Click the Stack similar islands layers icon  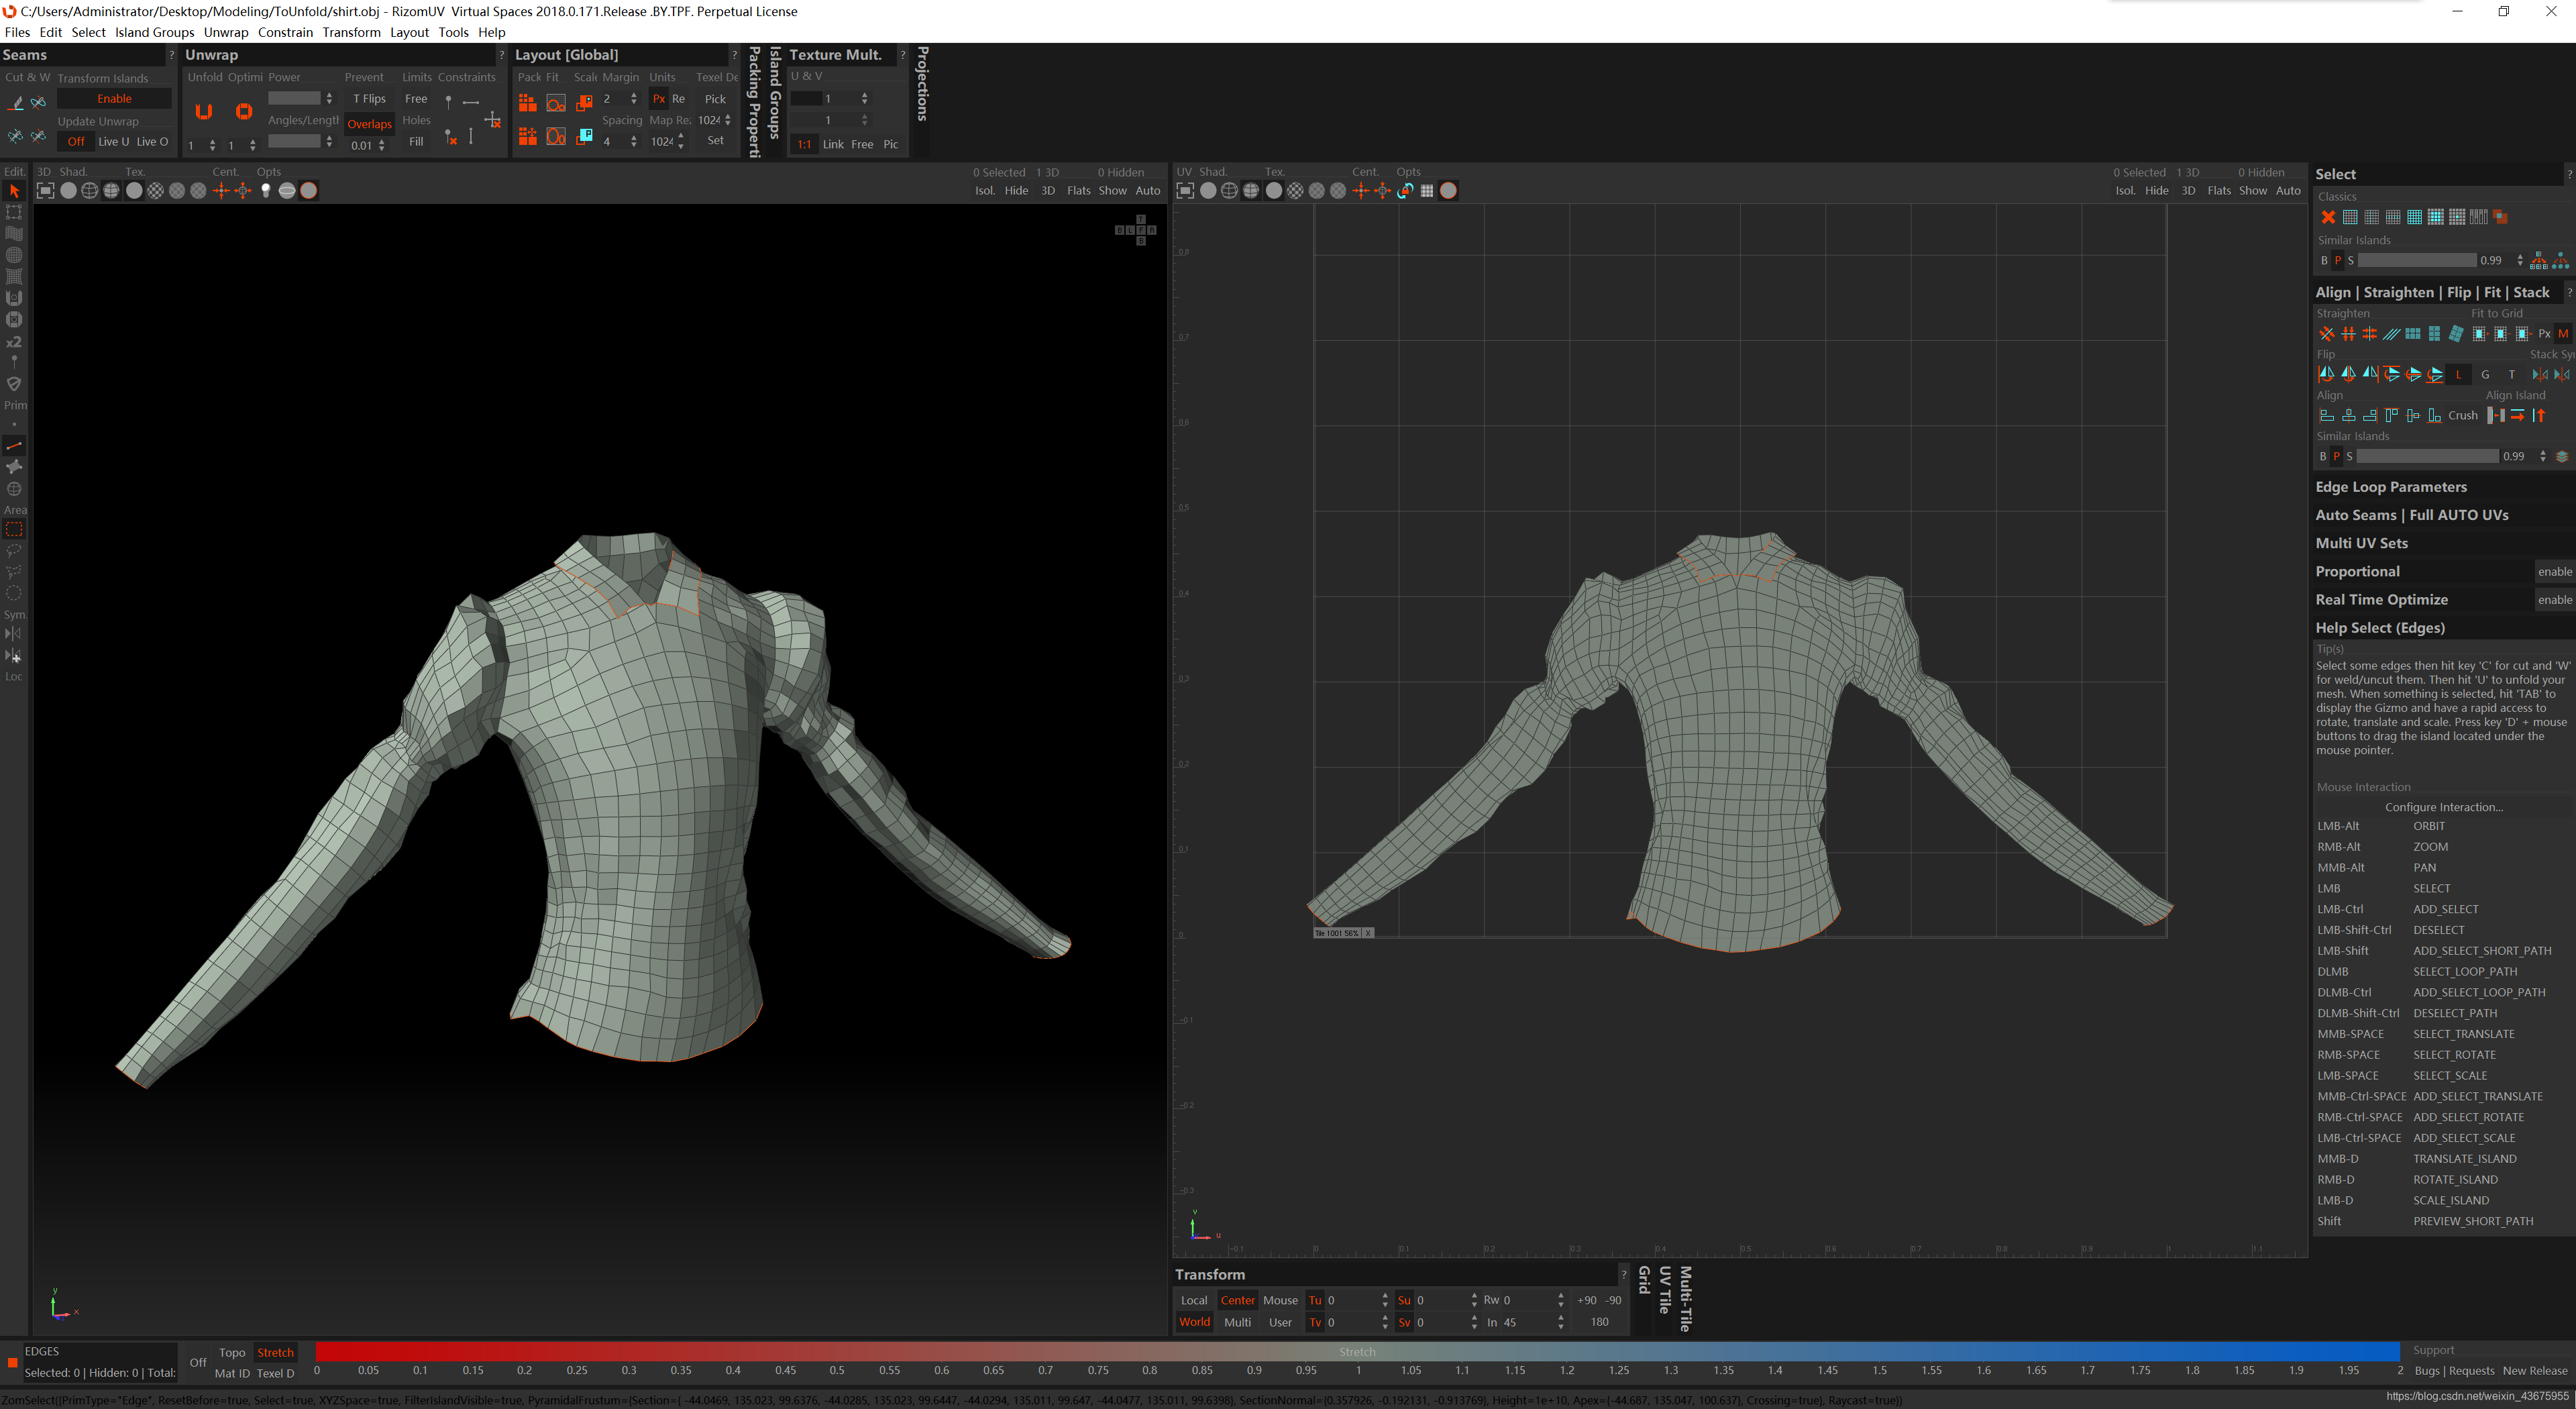point(2562,456)
